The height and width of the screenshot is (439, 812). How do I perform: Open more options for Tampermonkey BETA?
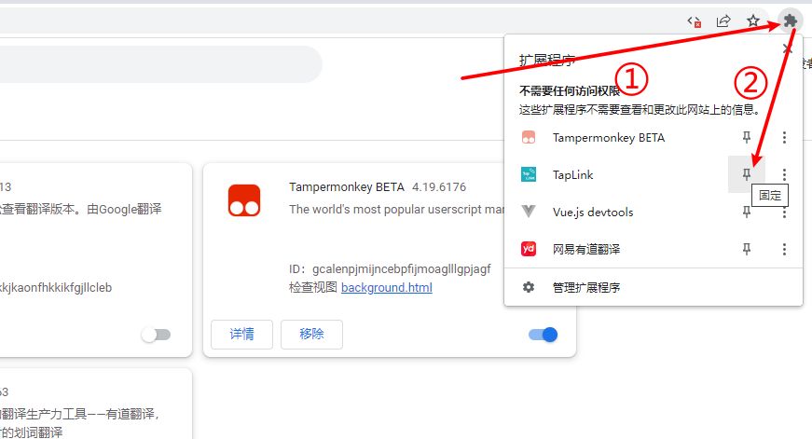pyautogui.click(x=784, y=137)
